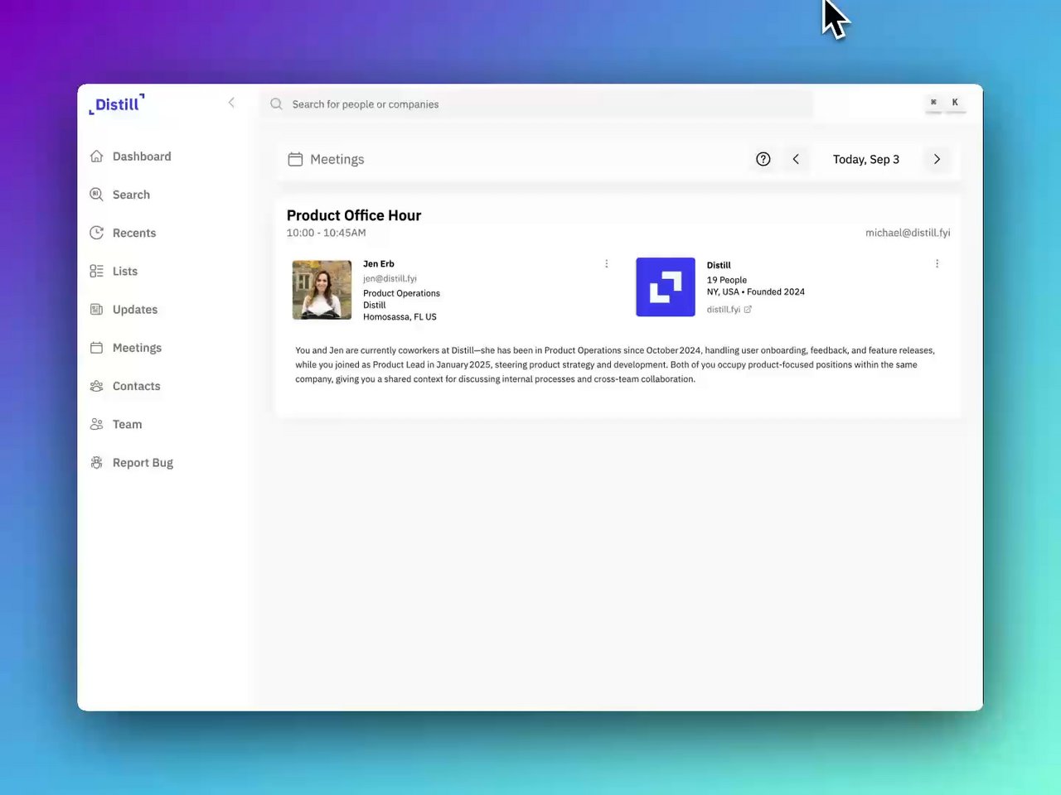Click the Contacts people icon

97,386
